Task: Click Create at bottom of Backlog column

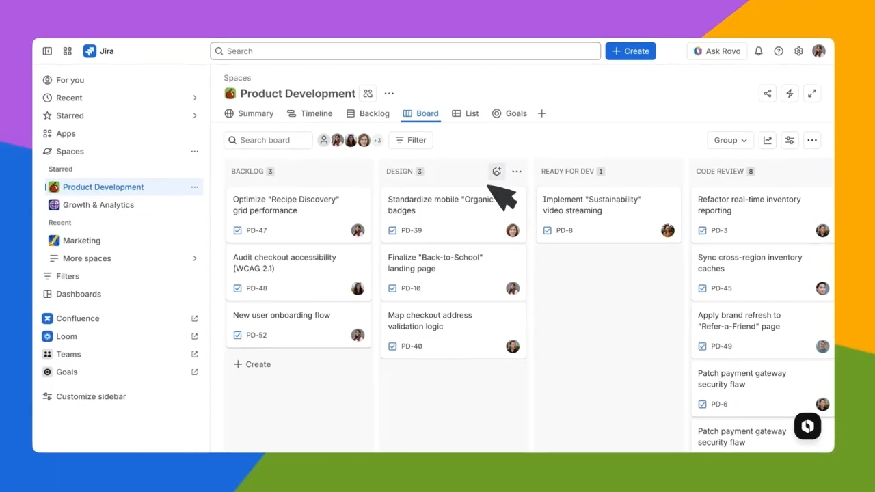Action: [x=252, y=364]
